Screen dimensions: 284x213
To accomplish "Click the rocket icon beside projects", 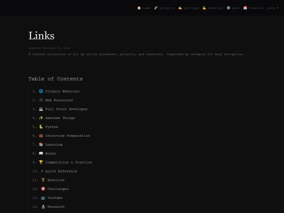I will (x=156, y=8).
